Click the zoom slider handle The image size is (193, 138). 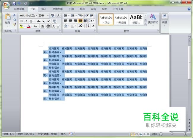pos(172,134)
